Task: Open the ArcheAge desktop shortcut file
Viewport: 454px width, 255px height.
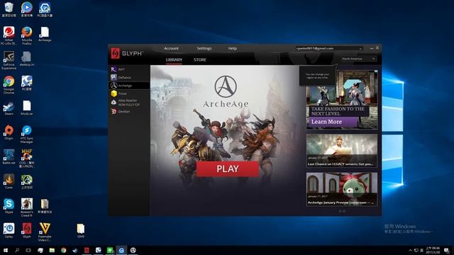Action: 45,35
